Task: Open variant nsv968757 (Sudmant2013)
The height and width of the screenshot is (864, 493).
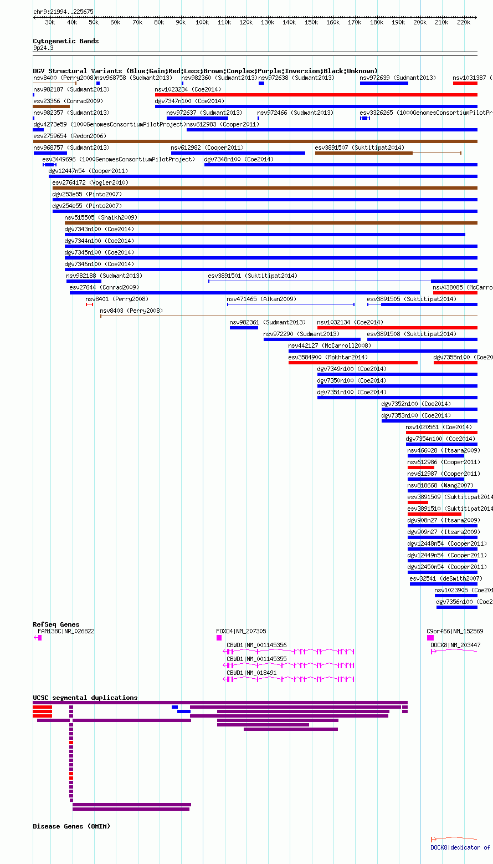Action: click(x=71, y=148)
